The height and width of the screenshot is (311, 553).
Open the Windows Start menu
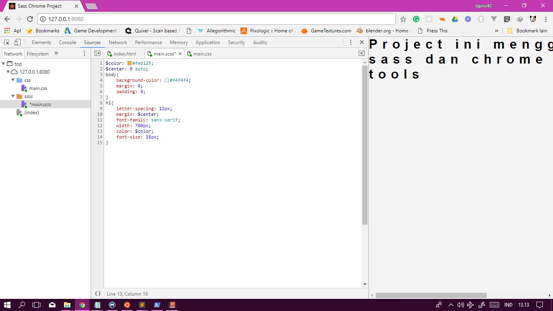7,305
